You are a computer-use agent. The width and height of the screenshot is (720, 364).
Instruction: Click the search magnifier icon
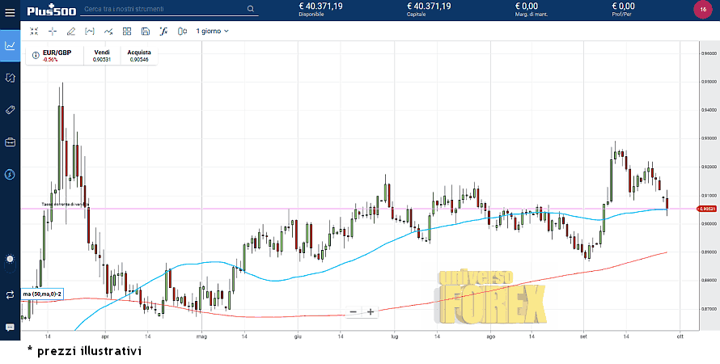[x=251, y=10]
